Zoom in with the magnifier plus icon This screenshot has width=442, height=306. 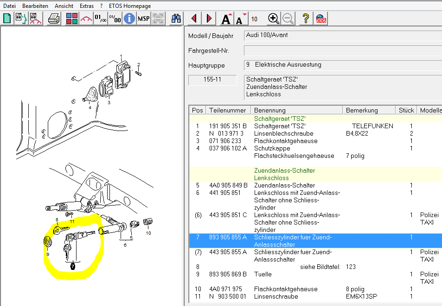point(274,19)
